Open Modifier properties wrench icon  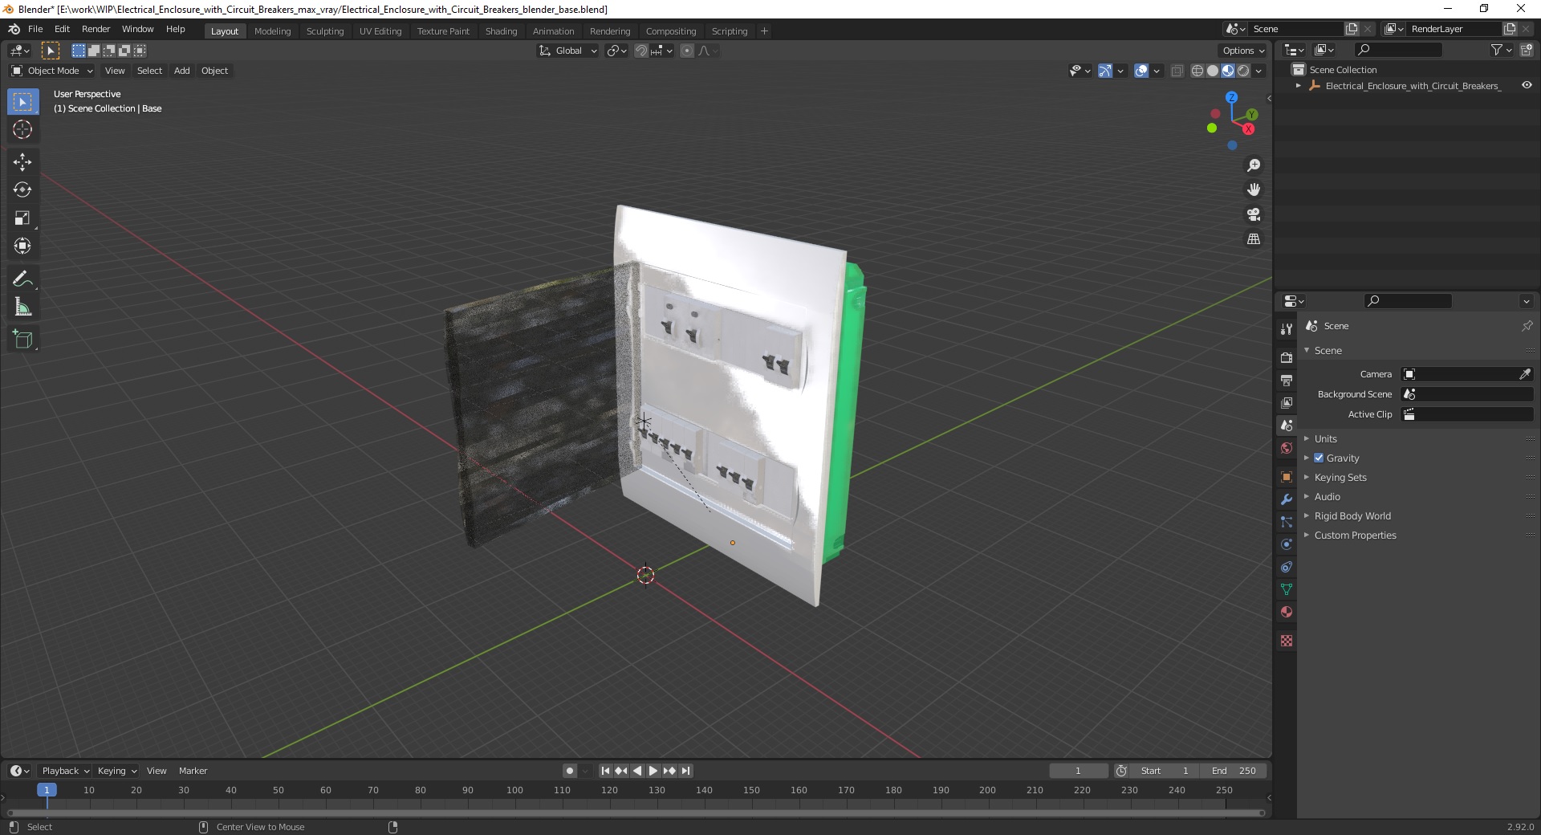(1287, 499)
